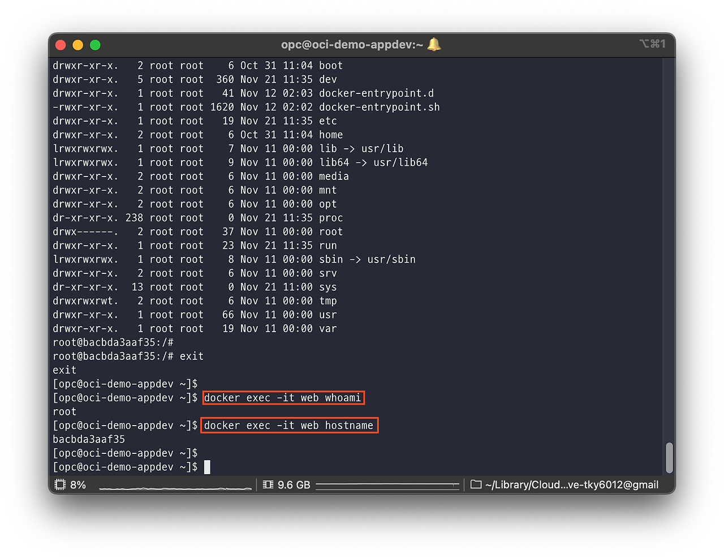Click the 'docker-entrypoint.d' directory name in listing
This screenshot has width=724, height=558.
pyautogui.click(x=376, y=93)
